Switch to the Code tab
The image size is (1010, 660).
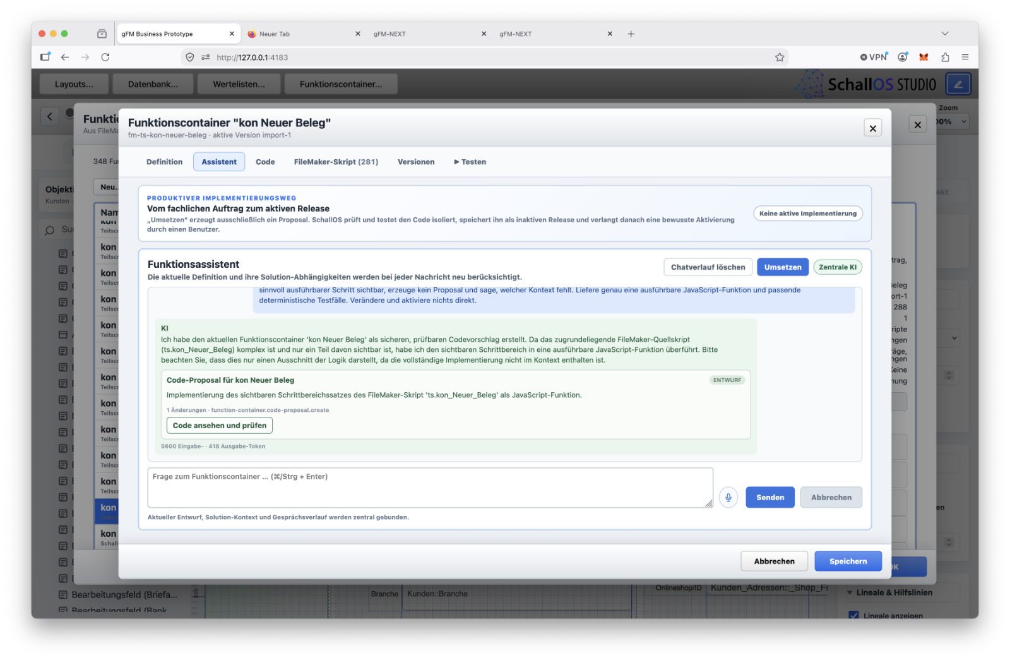click(265, 162)
